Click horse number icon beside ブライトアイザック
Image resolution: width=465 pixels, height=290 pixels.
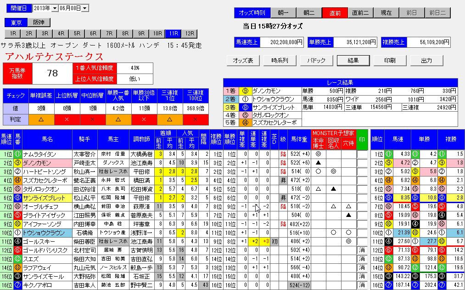[x=18, y=215]
